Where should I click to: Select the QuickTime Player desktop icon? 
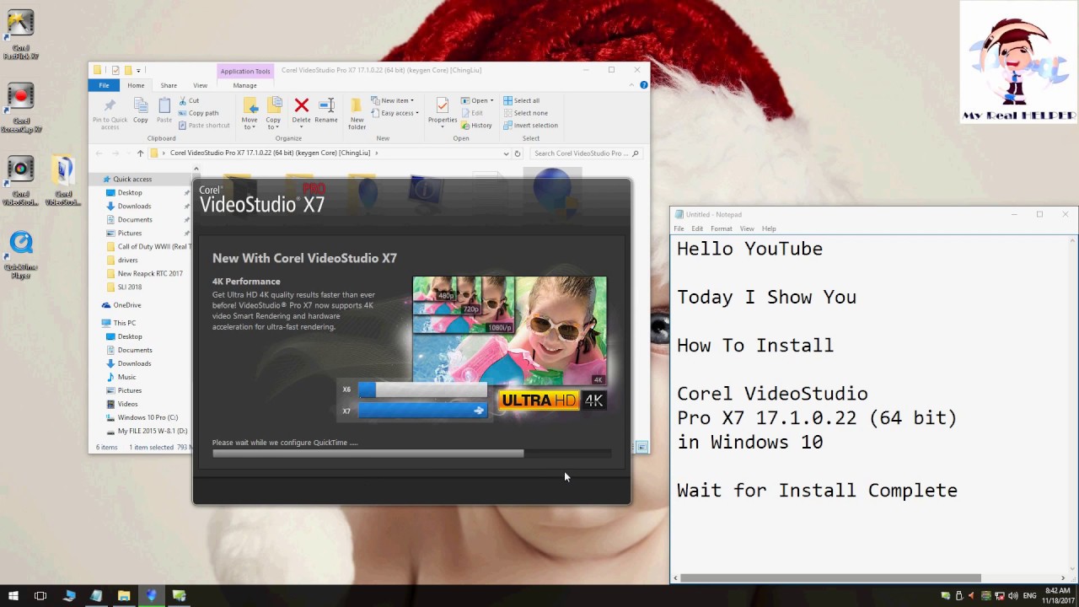[x=20, y=255]
